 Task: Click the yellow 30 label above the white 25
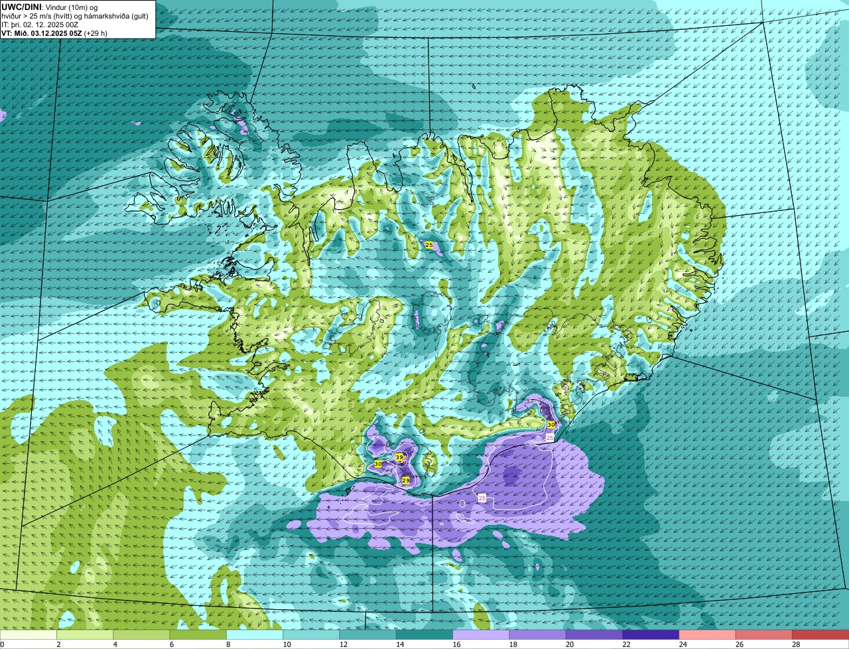click(551, 424)
